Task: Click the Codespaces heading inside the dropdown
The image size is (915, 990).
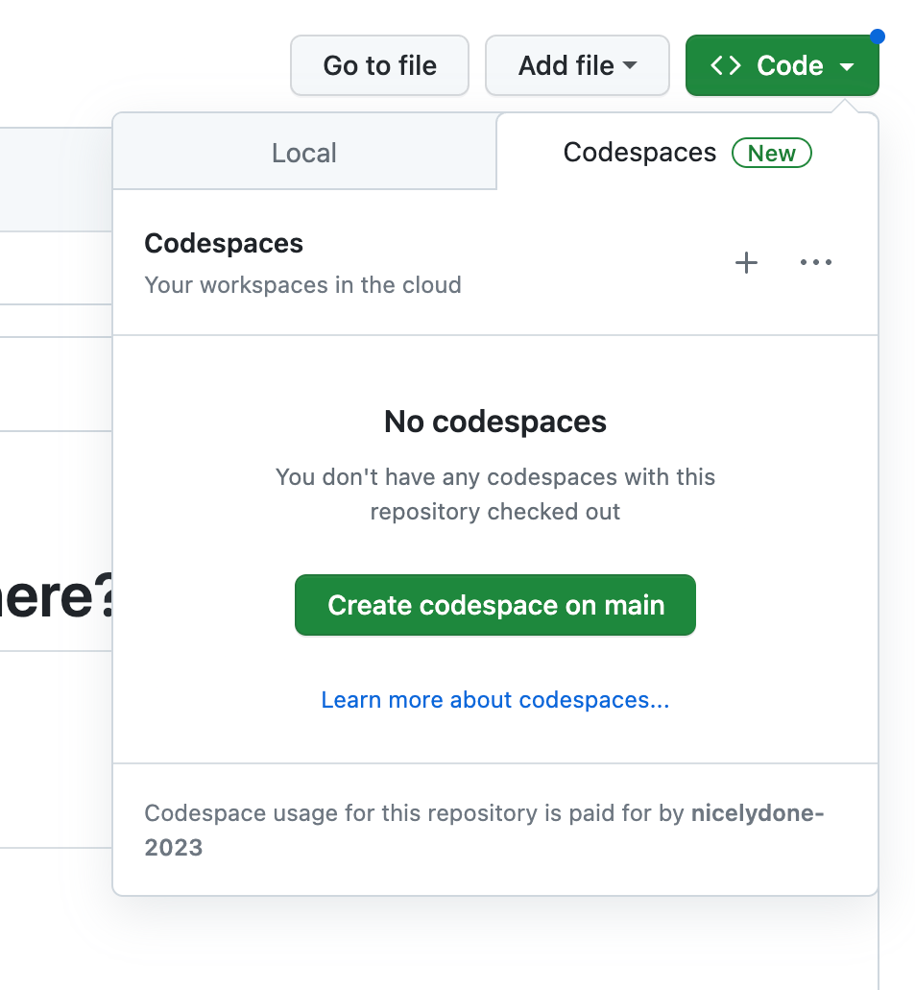Action: (x=223, y=243)
